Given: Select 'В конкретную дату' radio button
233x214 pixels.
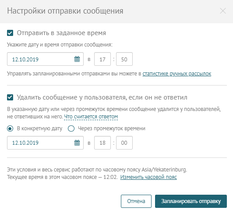Looking at the screenshot, I should pos(10,128).
